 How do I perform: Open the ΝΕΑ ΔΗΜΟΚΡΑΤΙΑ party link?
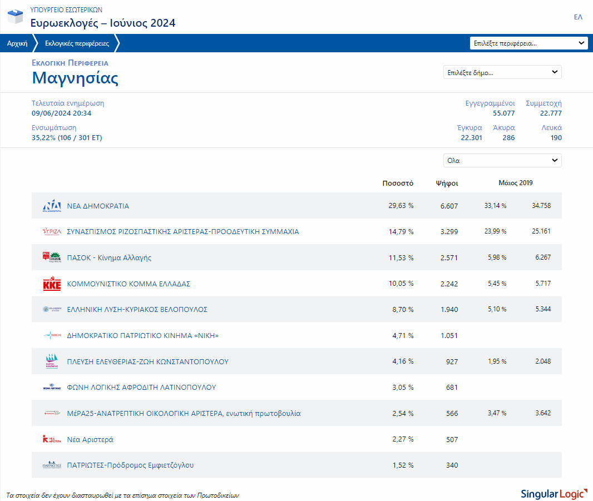coord(98,206)
